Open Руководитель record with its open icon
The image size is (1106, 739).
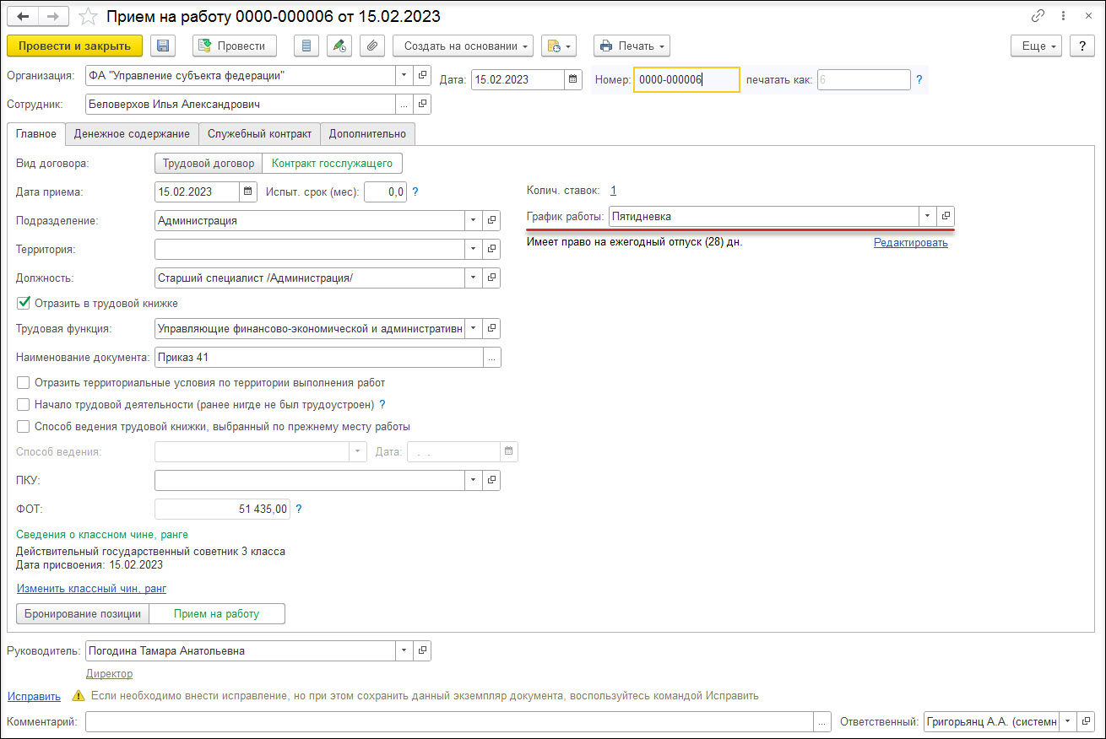tap(423, 650)
